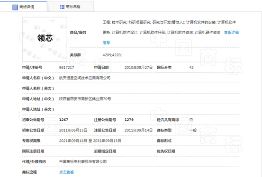Image resolution: width=262 pixels, height=177 pixels.
Task: Click the 一般 trademark type value
Action: click(193, 130)
